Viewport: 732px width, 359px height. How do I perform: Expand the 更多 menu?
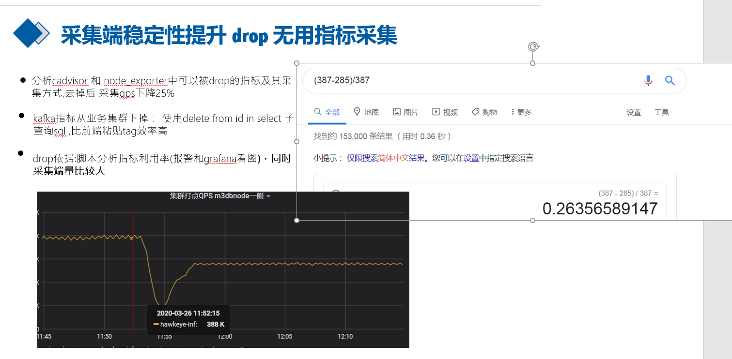(521, 112)
